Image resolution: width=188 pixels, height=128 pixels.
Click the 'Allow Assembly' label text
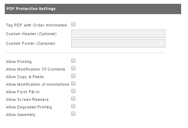click(21, 115)
